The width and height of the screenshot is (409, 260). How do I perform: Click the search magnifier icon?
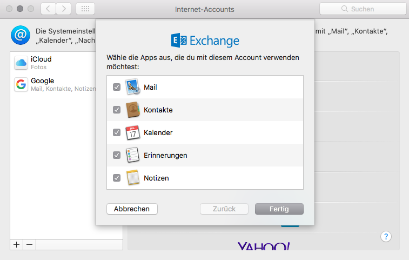(x=345, y=9)
